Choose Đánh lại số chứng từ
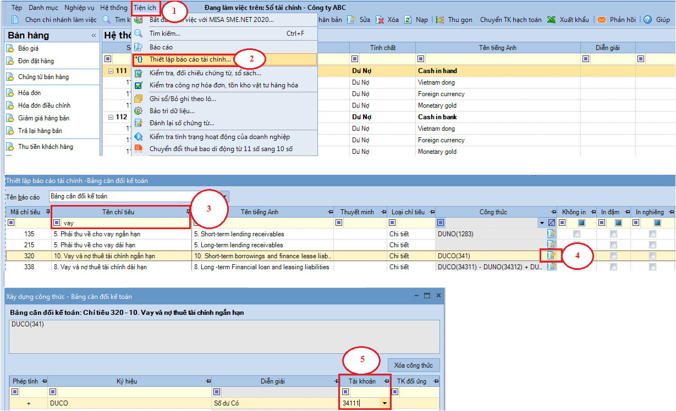The image size is (676, 411). (225, 123)
